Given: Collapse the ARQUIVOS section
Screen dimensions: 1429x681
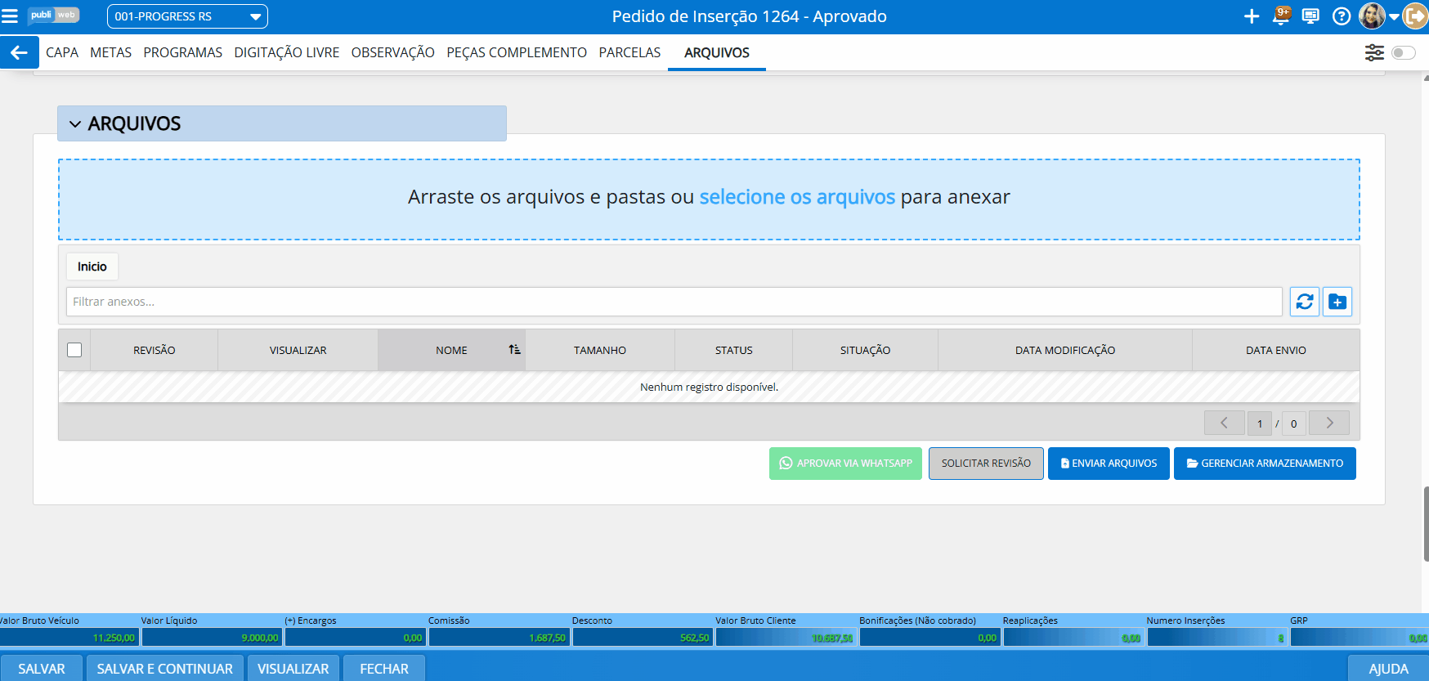Looking at the screenshot, I should coord(76,124).
